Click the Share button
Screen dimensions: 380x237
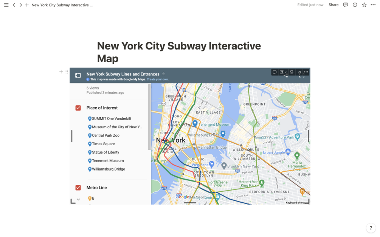(333, 5)
